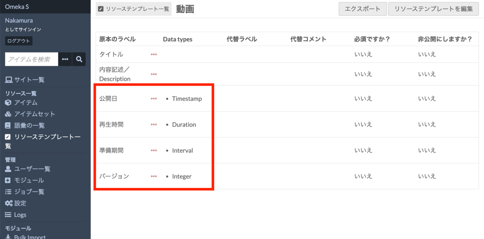Click the 設定 gears icon
The height and width of the screenshot is (239, 484).
[x=8, y=203]
